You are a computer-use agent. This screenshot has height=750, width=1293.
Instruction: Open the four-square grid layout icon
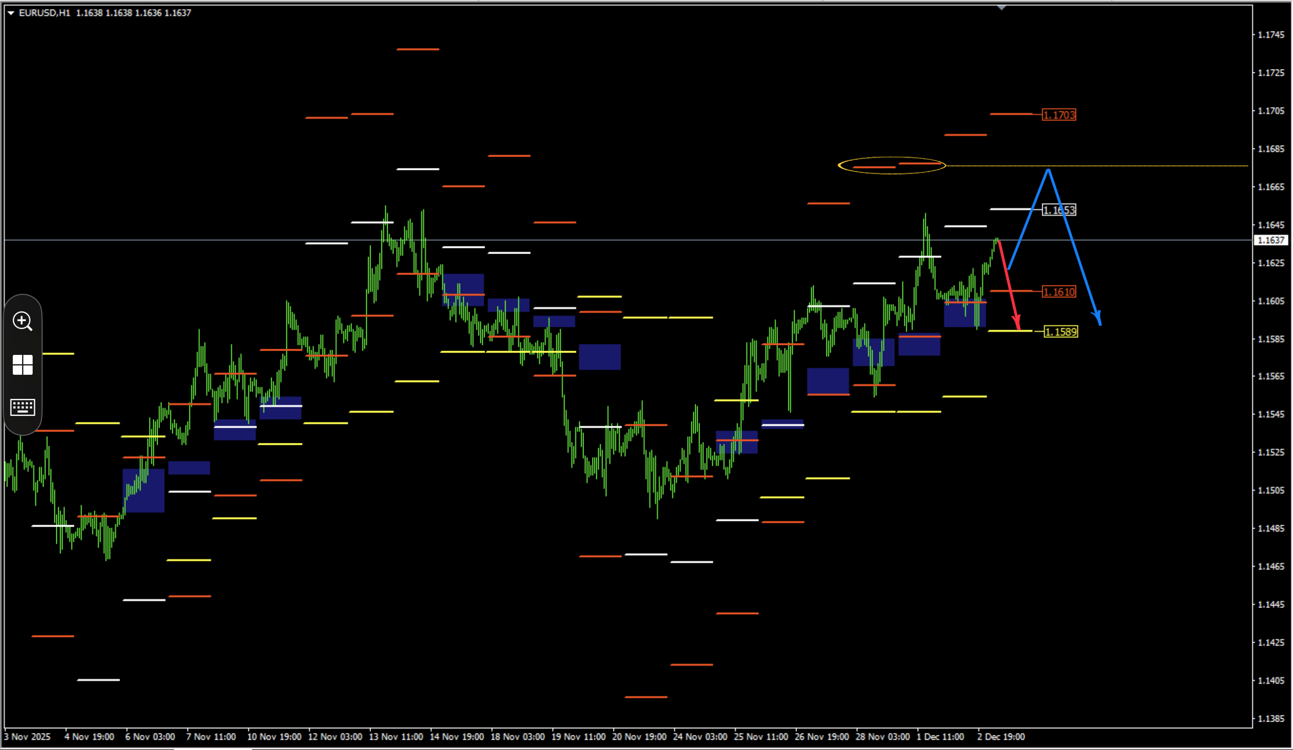pos(23,365)
